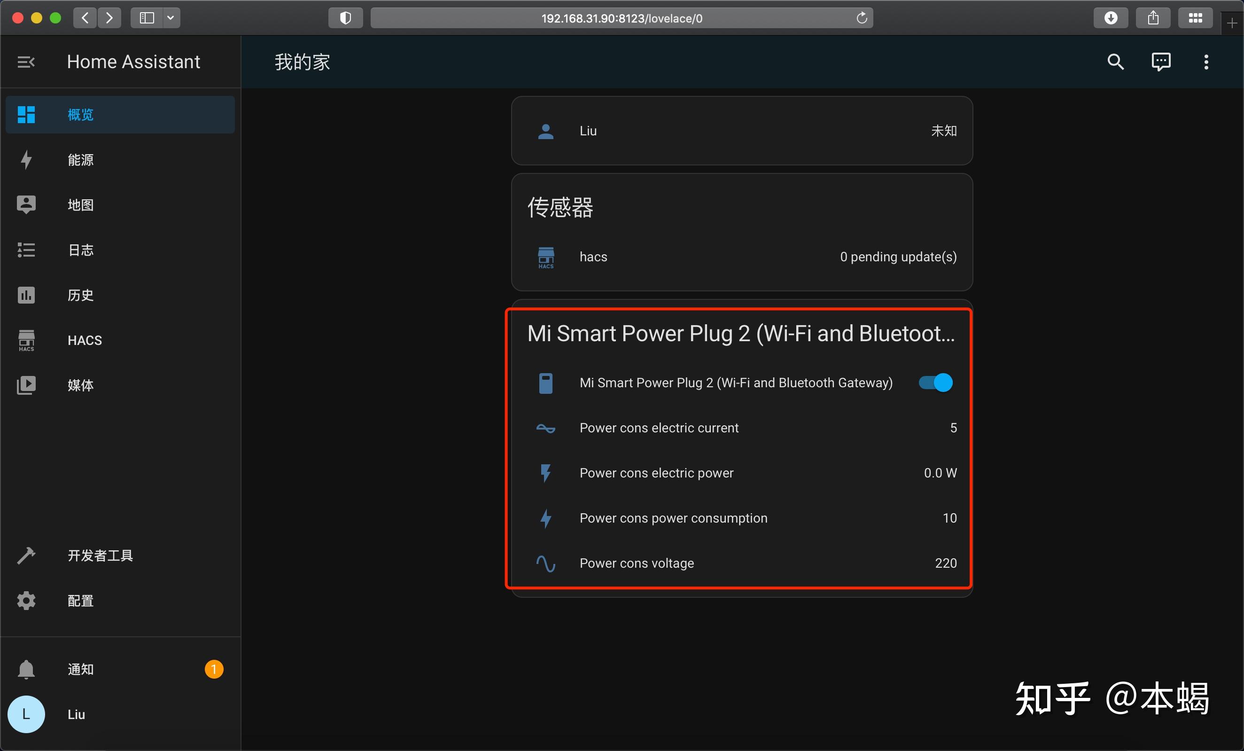The image size is (1244, 751).
Task: Open search with the magnifier icon
Action: [x=1115, y=62]
